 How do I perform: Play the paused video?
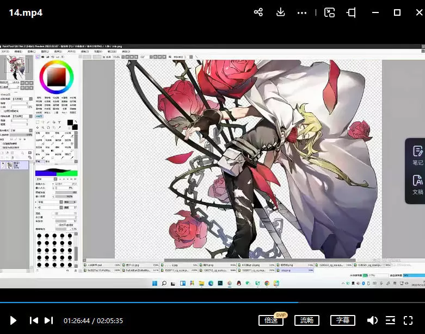coord(14,320)
